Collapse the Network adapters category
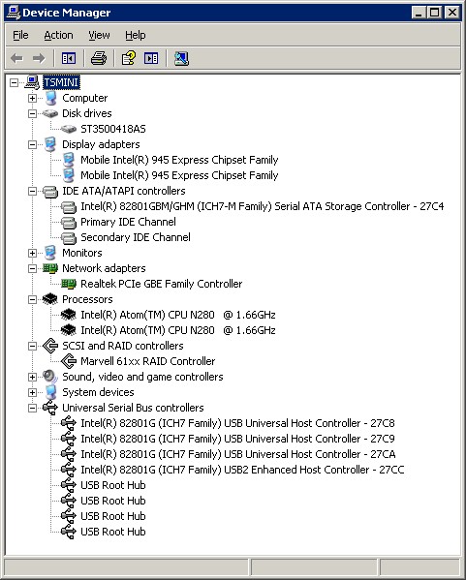The width and height of the screenshot is (466, 580). pos(33,268)
